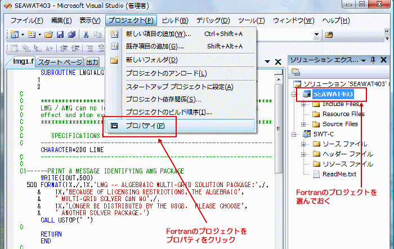Select the Resource Files folder

coord(343,114)
